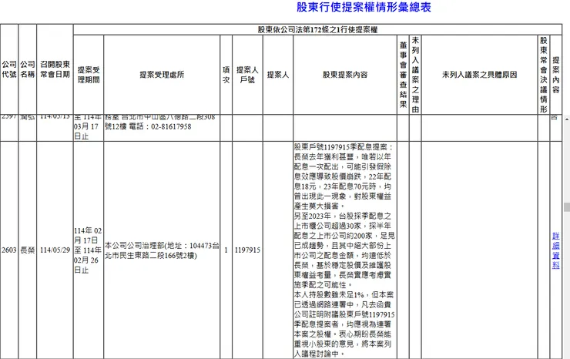Image resolution: width=570 pixels, height=359 pixels.
Task: Select the 召開股東常會日期 column header
Action: click(55, 69)
